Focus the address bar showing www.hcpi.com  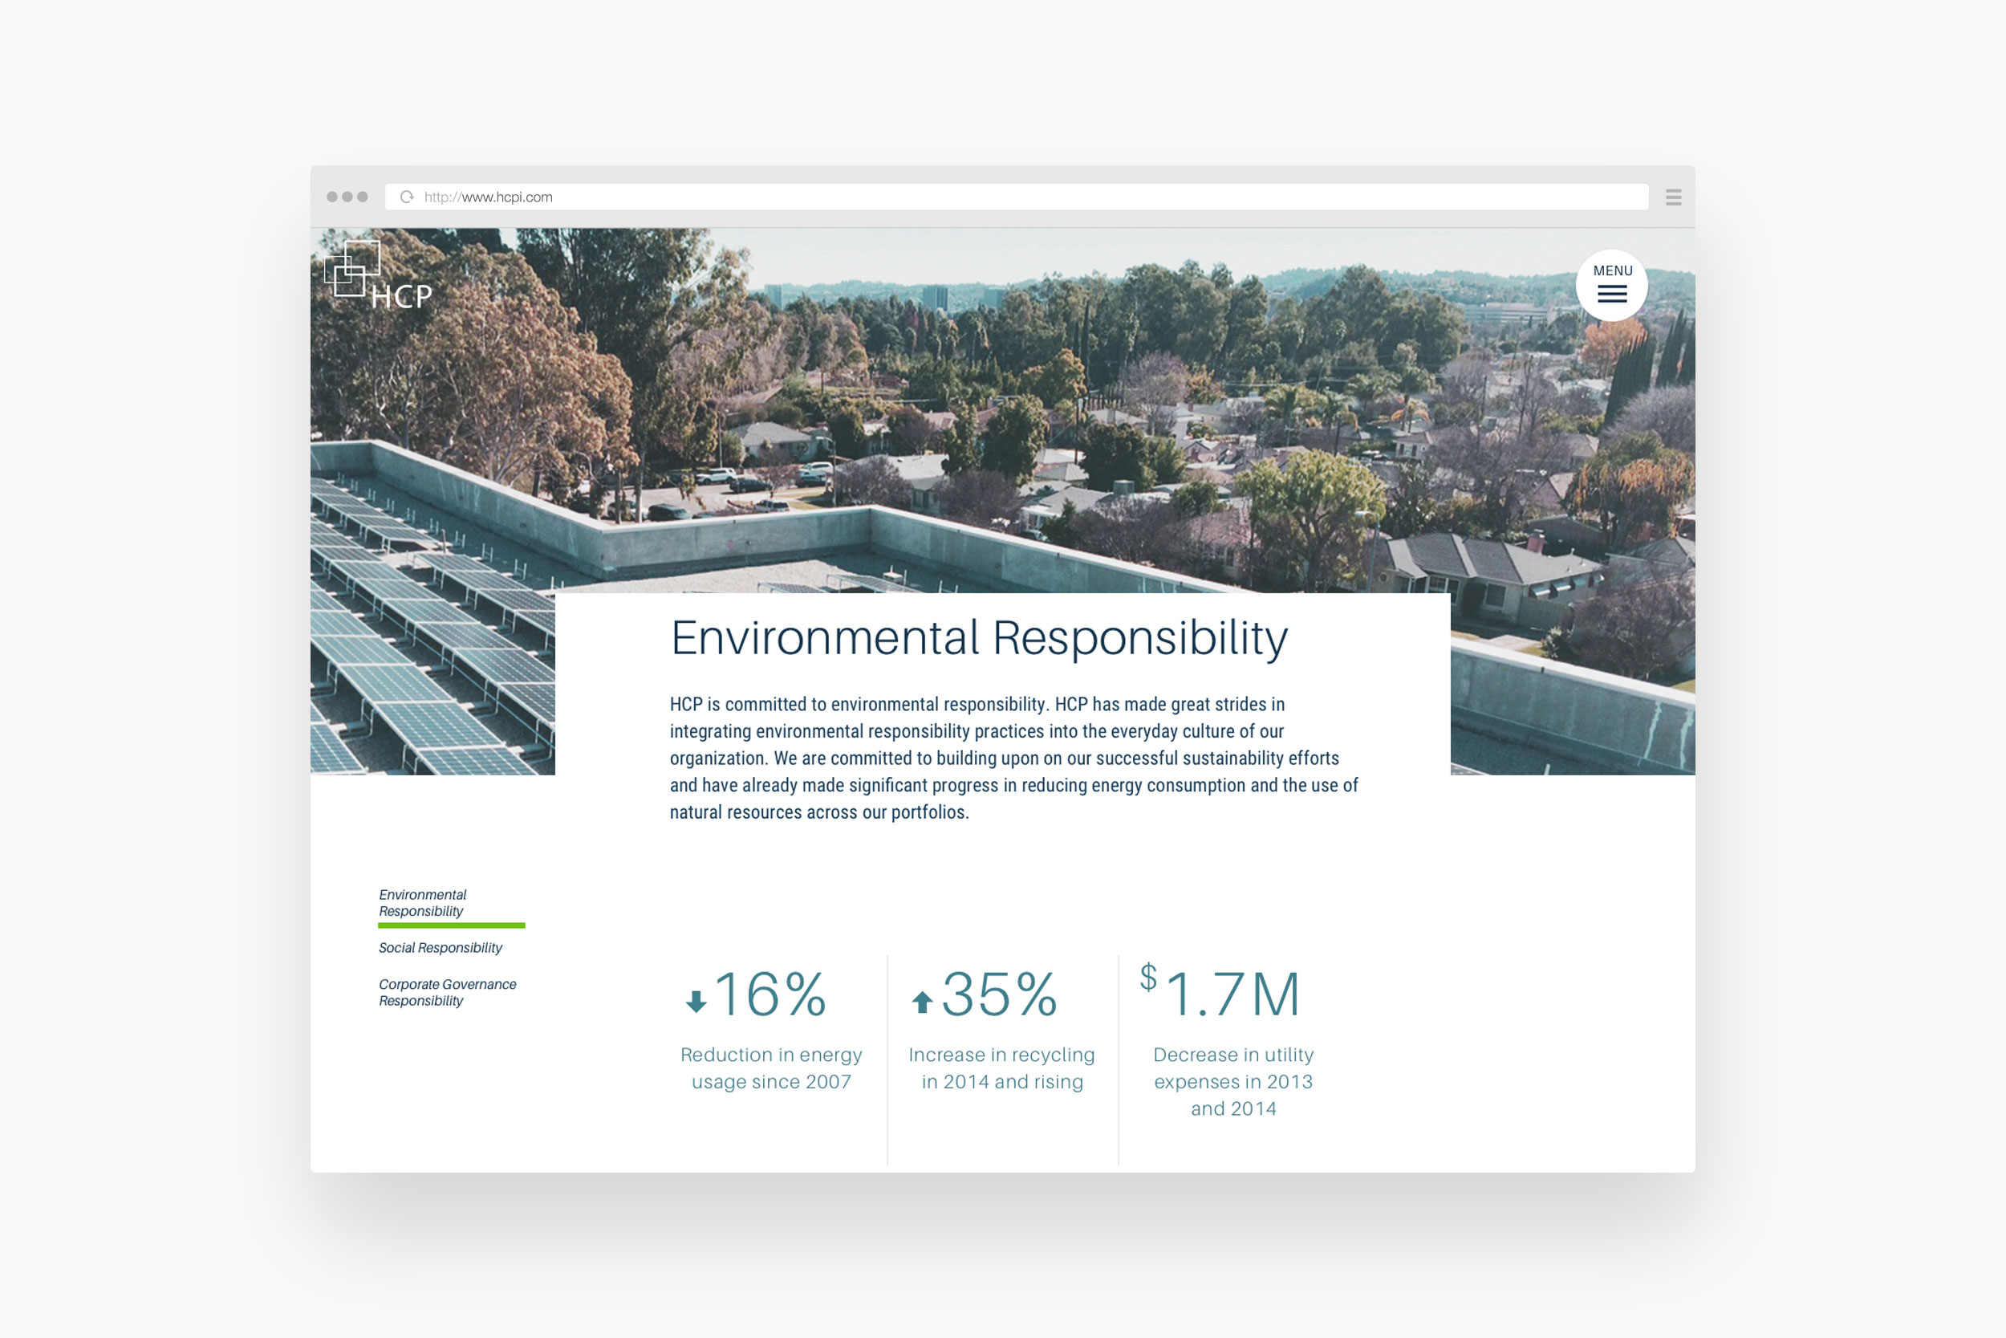point(1016,197)
